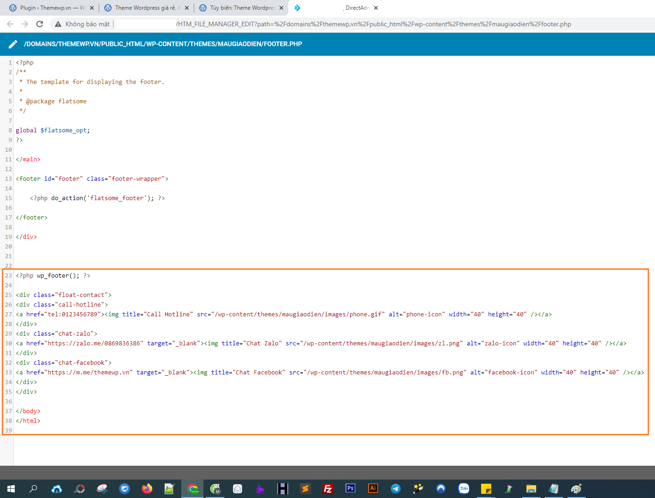Open Firefox from the taskbar
This screenshot has width=655, height=498.
pos(147,488)
